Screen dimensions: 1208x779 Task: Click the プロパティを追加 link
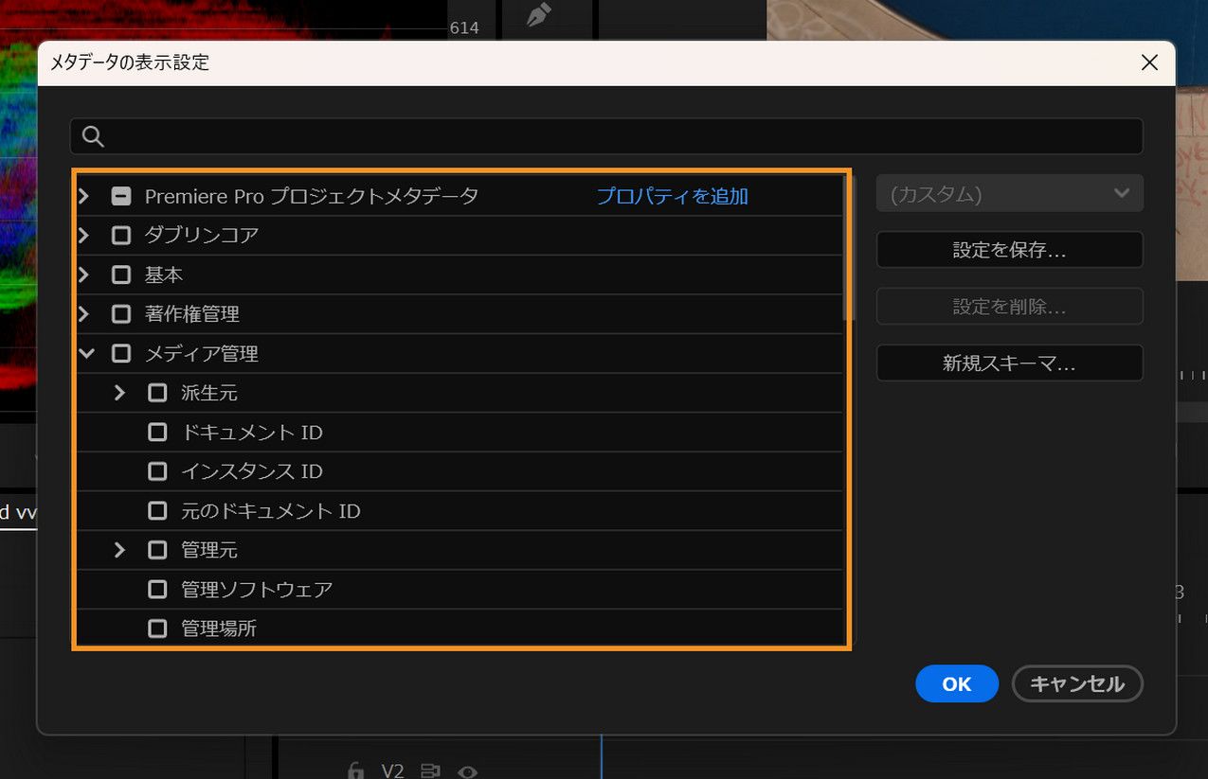pos(673,195)
